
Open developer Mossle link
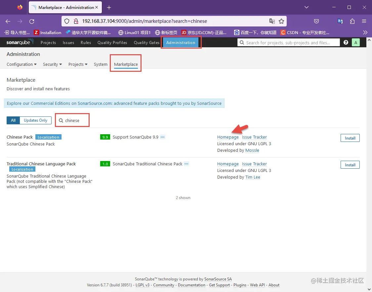(x=252, y=150)
